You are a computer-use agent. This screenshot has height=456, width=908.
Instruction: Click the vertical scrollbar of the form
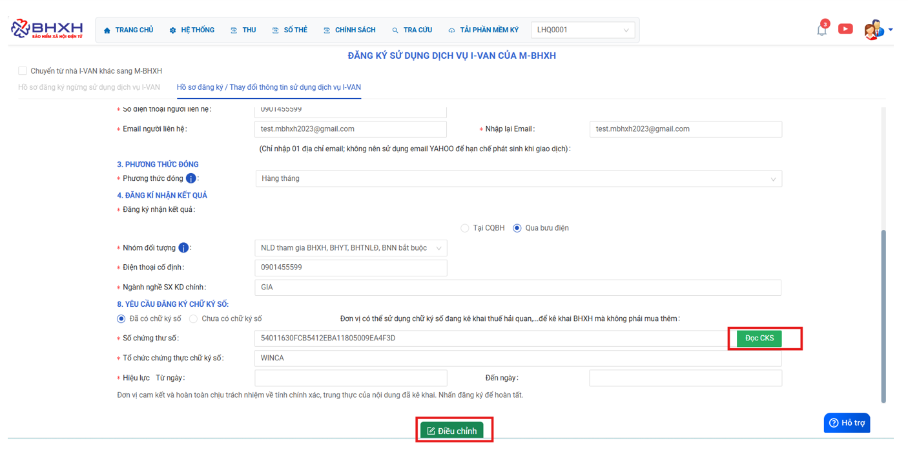883,316
